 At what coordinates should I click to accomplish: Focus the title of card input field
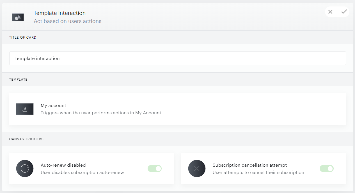coord(177,58)
